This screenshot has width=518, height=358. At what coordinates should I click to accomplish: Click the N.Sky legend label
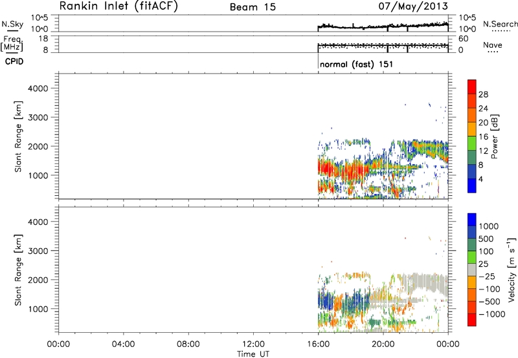(x=12, y=24)
